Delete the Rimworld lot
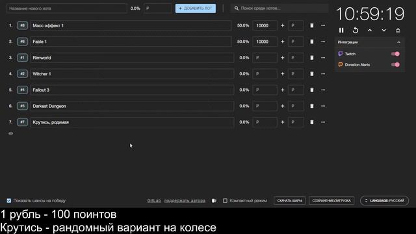Viewport: 416px width, 234px height. click(x=312, y=58)
